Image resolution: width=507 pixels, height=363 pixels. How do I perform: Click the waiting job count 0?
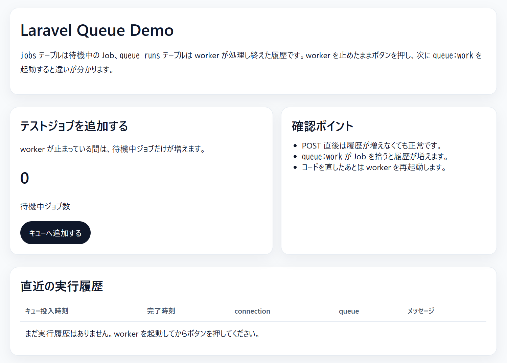coord(25,178)
